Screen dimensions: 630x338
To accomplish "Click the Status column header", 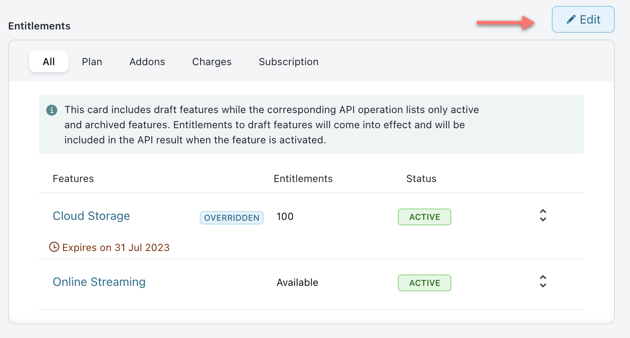I will click(x=421, y=179).
